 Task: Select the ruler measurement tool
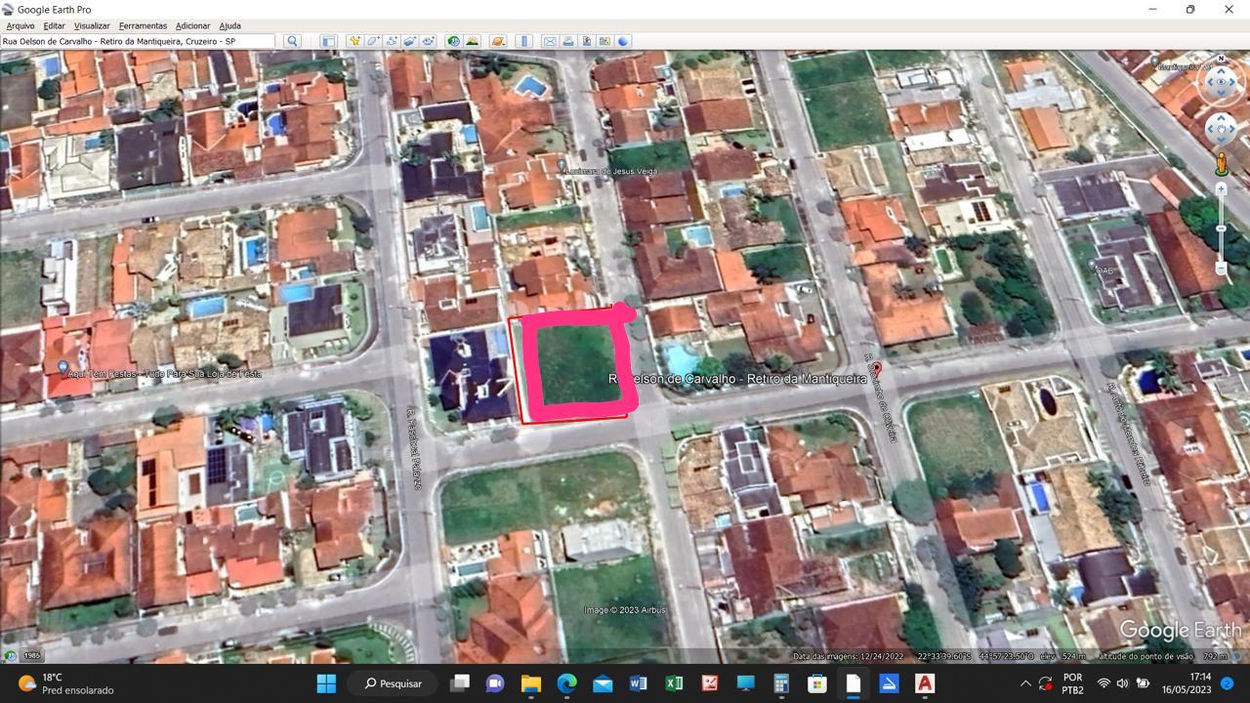523,41
